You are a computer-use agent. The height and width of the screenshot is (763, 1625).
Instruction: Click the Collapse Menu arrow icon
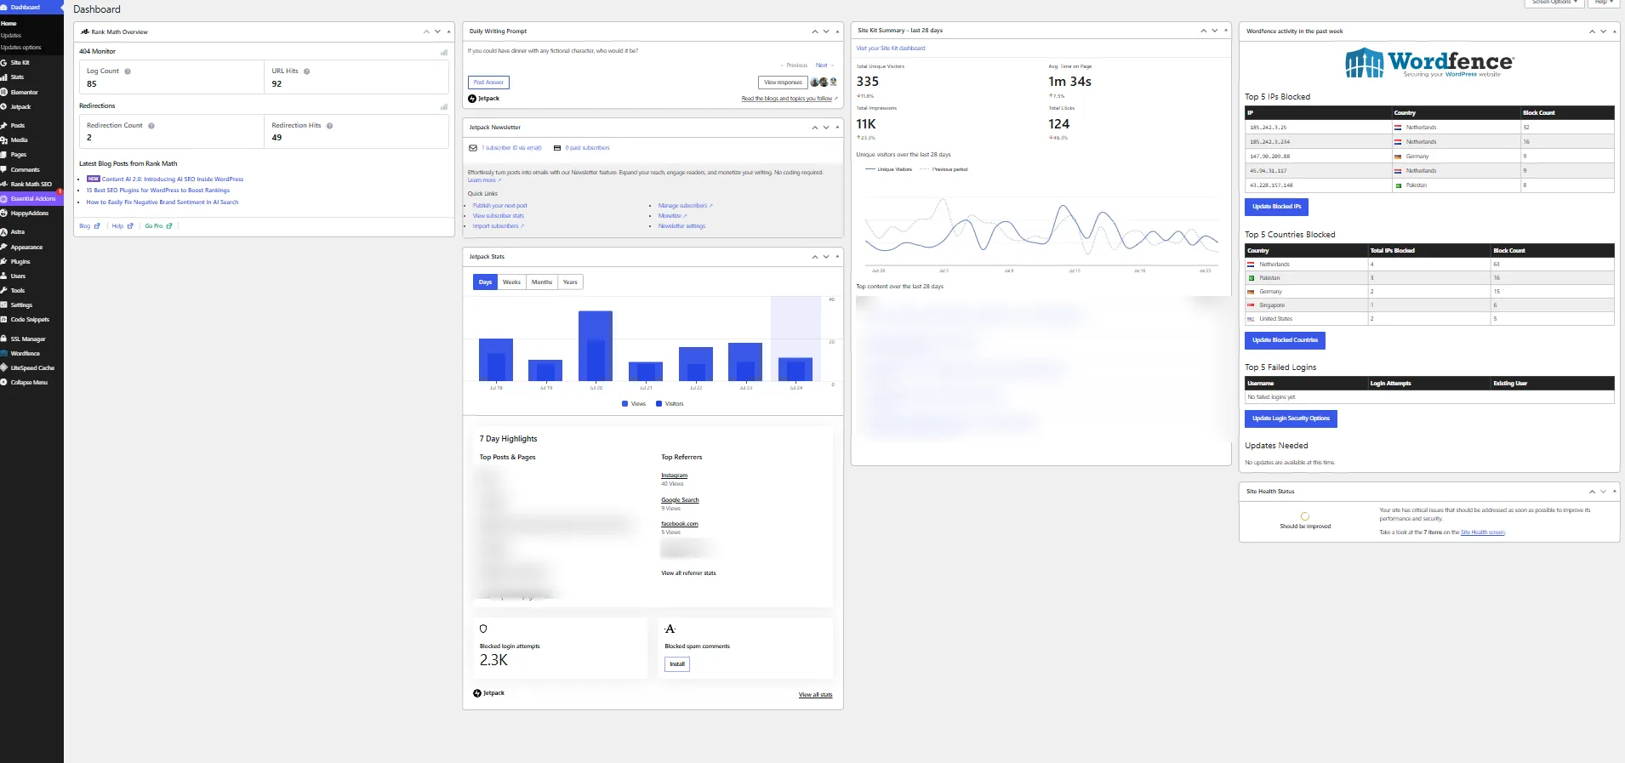[x=4, y=382]
